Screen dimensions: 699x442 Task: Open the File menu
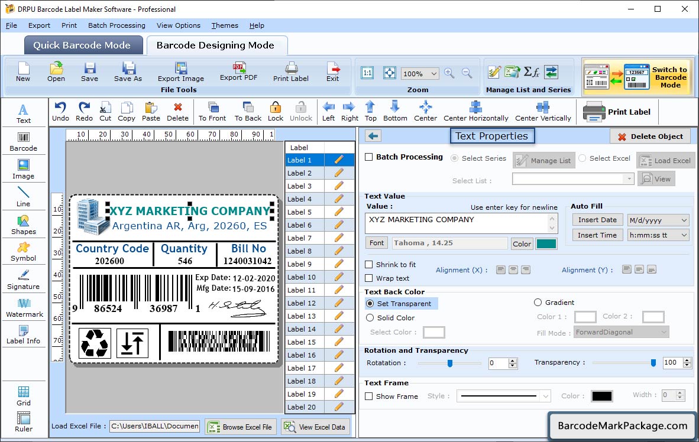point(11,25)
